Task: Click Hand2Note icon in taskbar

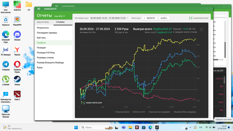Action: 157,127
